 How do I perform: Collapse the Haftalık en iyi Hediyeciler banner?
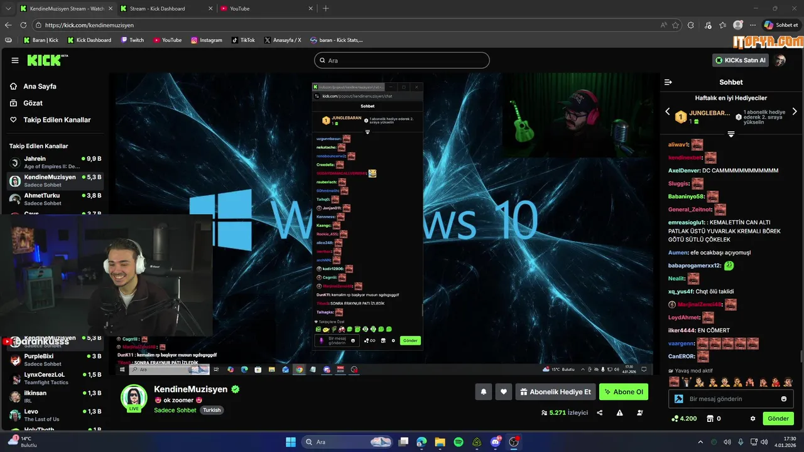(731, 134)
